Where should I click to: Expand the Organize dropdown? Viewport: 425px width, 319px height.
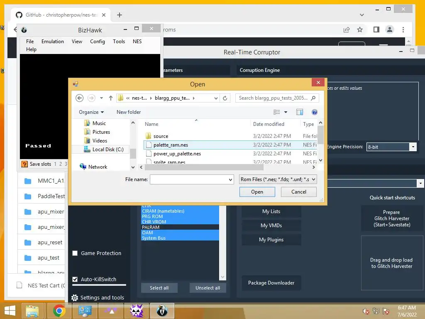tap(91, 112)
